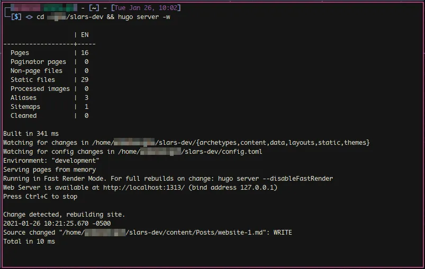Click the "<>" symbol in the prompt
The image size is (425, 269).
[x=29, y=17]
